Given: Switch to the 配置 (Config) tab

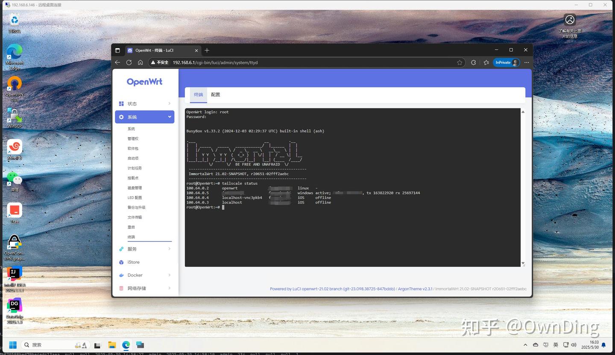Looking at the screenshot, I should pyautogui.click(x=216, y=95).
